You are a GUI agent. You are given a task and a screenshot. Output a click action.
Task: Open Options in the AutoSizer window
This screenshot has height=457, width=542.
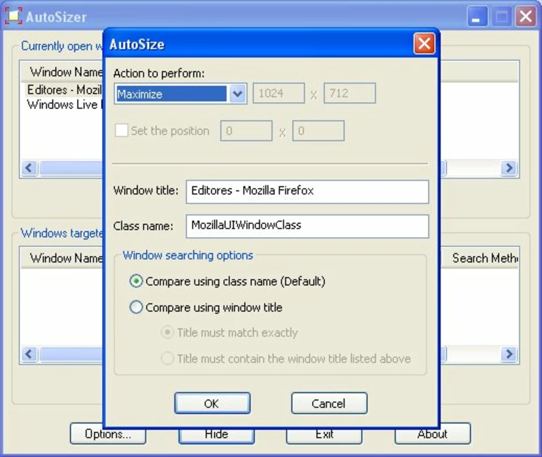[x=108, y=434]
